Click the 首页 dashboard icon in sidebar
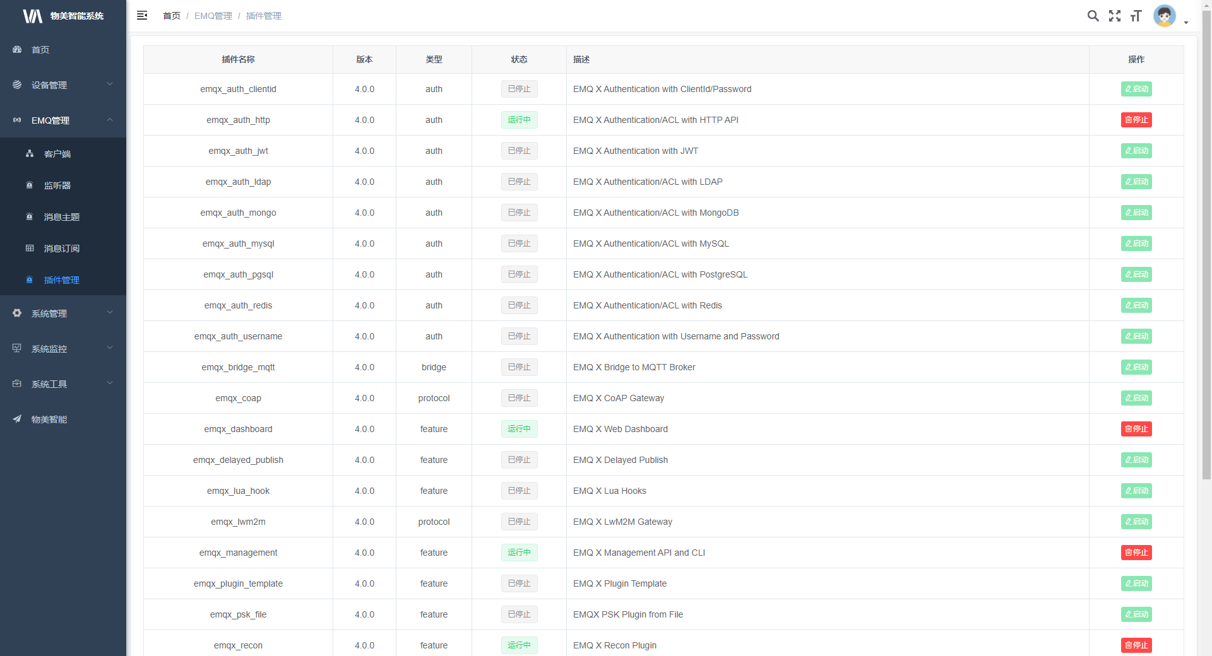Image resolution: width=1212 pixels, height=656 pixels. [x=17, y=49]
